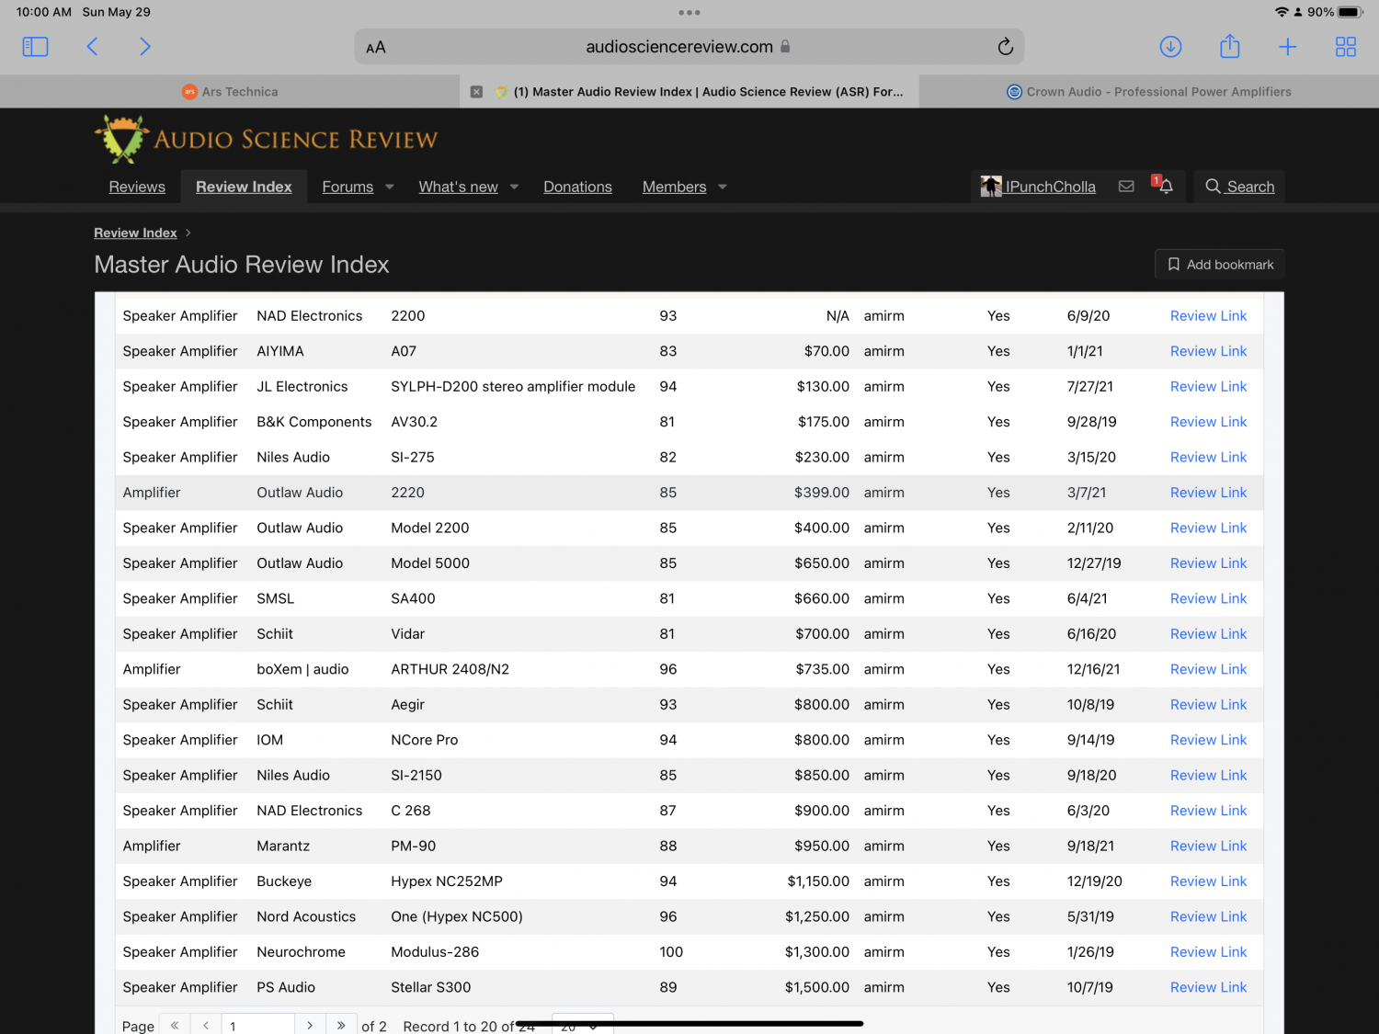1379x1034 pixels.
Task: Click the 'SA400' SMSL model cell
Action: pyautogui.click(x=413, y=599)
